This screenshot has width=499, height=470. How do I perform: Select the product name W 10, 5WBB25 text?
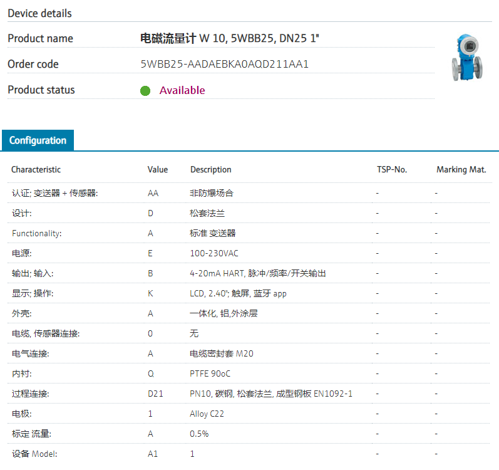tap(232, 38)
